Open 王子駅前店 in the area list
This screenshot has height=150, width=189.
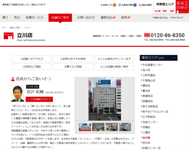(148, 117)
